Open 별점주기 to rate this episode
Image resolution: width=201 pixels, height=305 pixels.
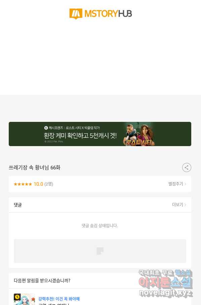pyautogui.click(x=175, y=184)
